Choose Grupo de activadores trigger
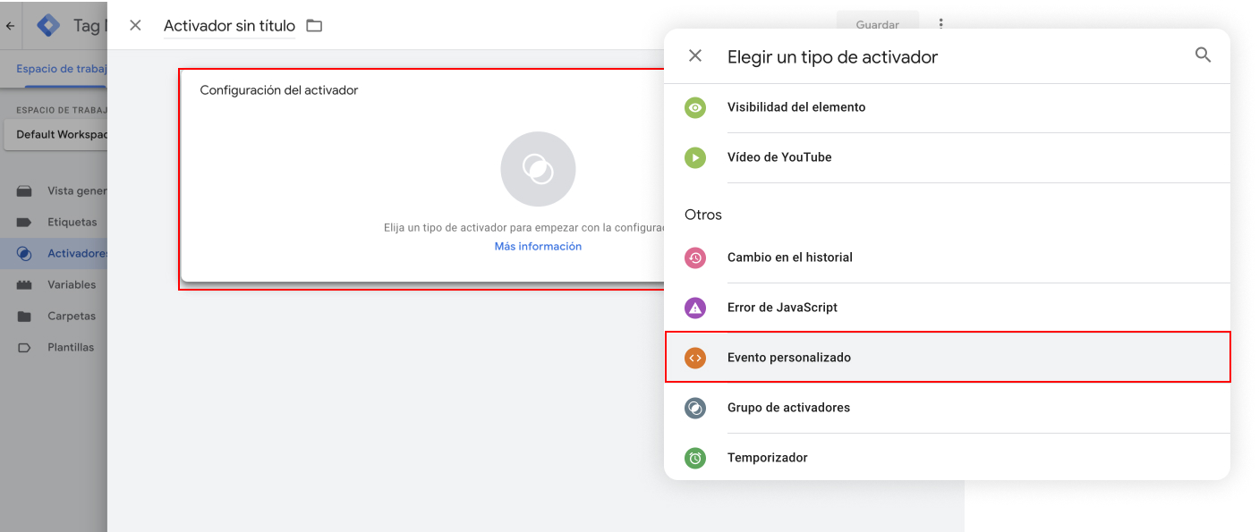 coord(948,408)
